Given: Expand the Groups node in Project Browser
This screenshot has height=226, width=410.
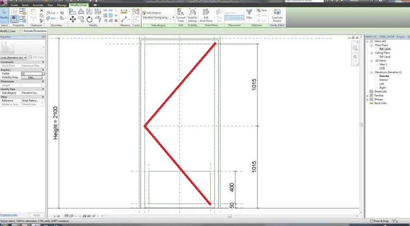Looking at the screenshot, I should pos(367,99).
